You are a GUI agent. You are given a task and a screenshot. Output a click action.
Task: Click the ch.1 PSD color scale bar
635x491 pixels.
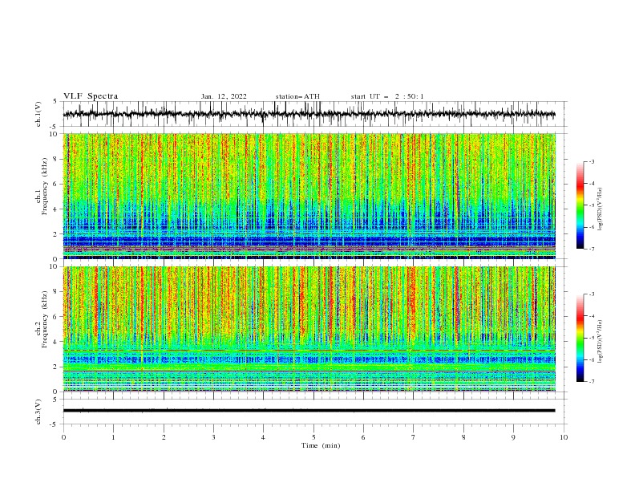click(x=580, y=205)
